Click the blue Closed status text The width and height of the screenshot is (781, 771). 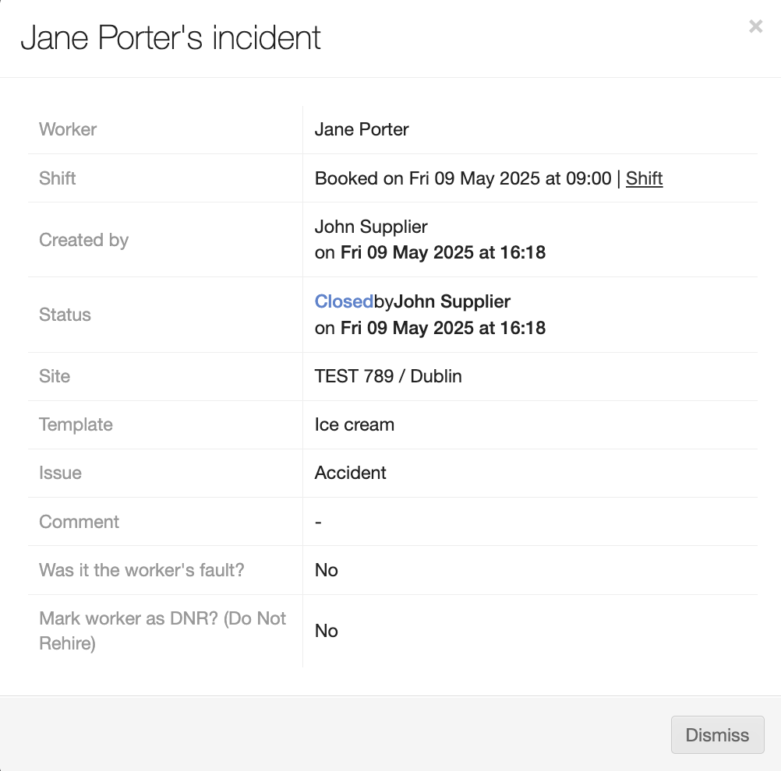coord(344,301)
